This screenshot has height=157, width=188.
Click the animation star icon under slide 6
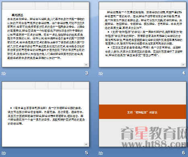coord(101,153)
